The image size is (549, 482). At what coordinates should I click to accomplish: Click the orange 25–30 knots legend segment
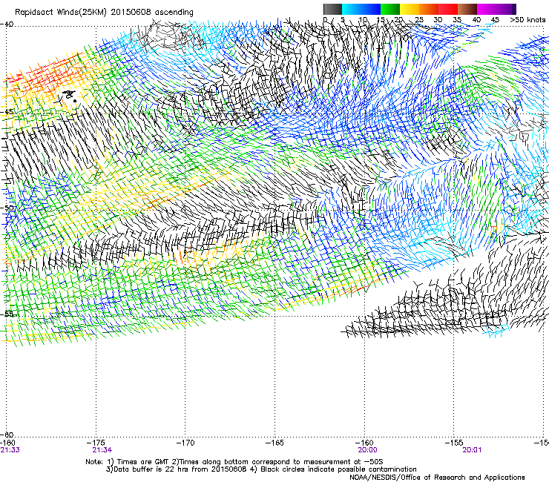pos(429,9)
